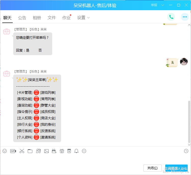The height and width of the screenshot is (175, 191).
Task: Select the scissors screenshot tool
Action: pos(22,151)
